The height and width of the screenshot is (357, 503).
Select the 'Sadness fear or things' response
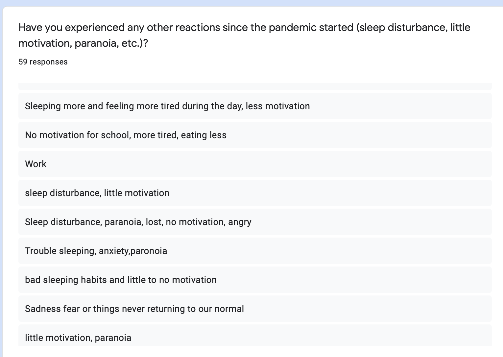click(x=255, y=309)
